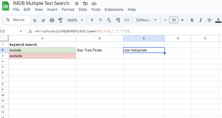Search the Menus box
222x118 pixels.
(17, 20)
